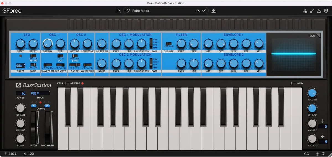
Task: Click the Macro 1 value box showing 5
Action: 323,127
